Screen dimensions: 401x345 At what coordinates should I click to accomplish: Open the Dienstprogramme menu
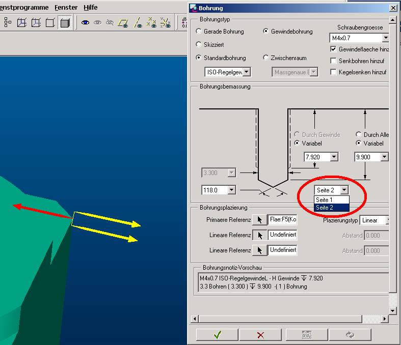point(24,8)
